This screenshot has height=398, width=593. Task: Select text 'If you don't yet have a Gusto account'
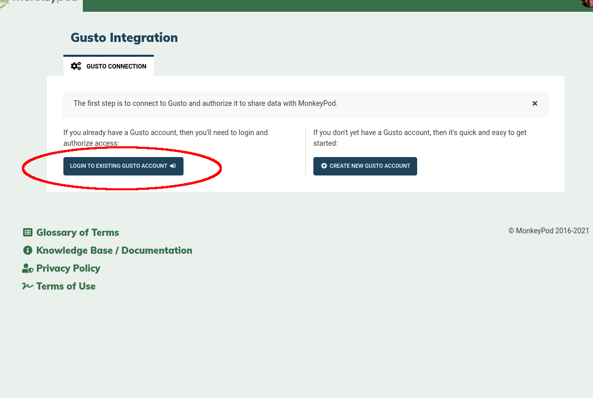tap(372, 132)
